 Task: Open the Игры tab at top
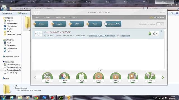pos(108,2)
